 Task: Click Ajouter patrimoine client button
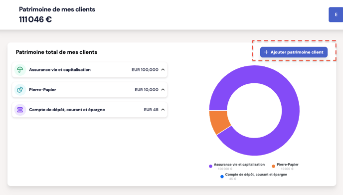[294, 52]
